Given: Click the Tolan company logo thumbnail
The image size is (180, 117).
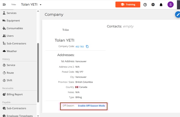Looking at the screenshot, I should 66,30.
